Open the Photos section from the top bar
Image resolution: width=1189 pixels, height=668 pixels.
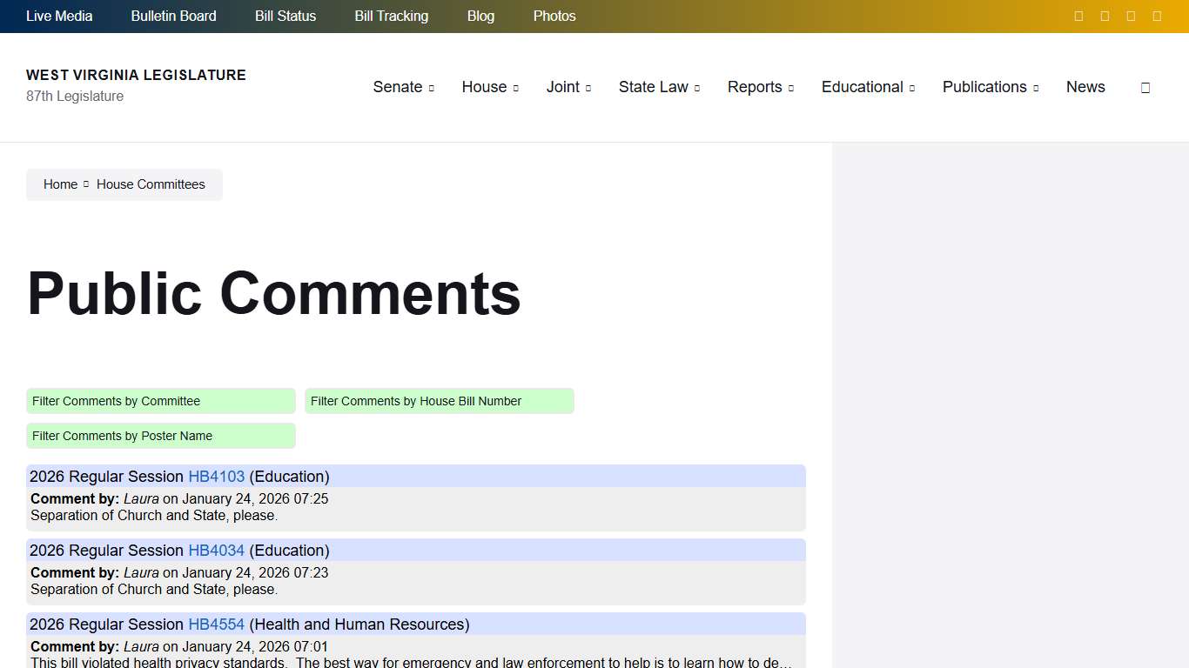point(554,16)
